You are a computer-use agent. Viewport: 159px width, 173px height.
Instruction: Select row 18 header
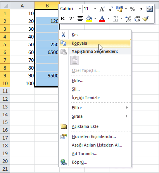click(x=5, y=145)
